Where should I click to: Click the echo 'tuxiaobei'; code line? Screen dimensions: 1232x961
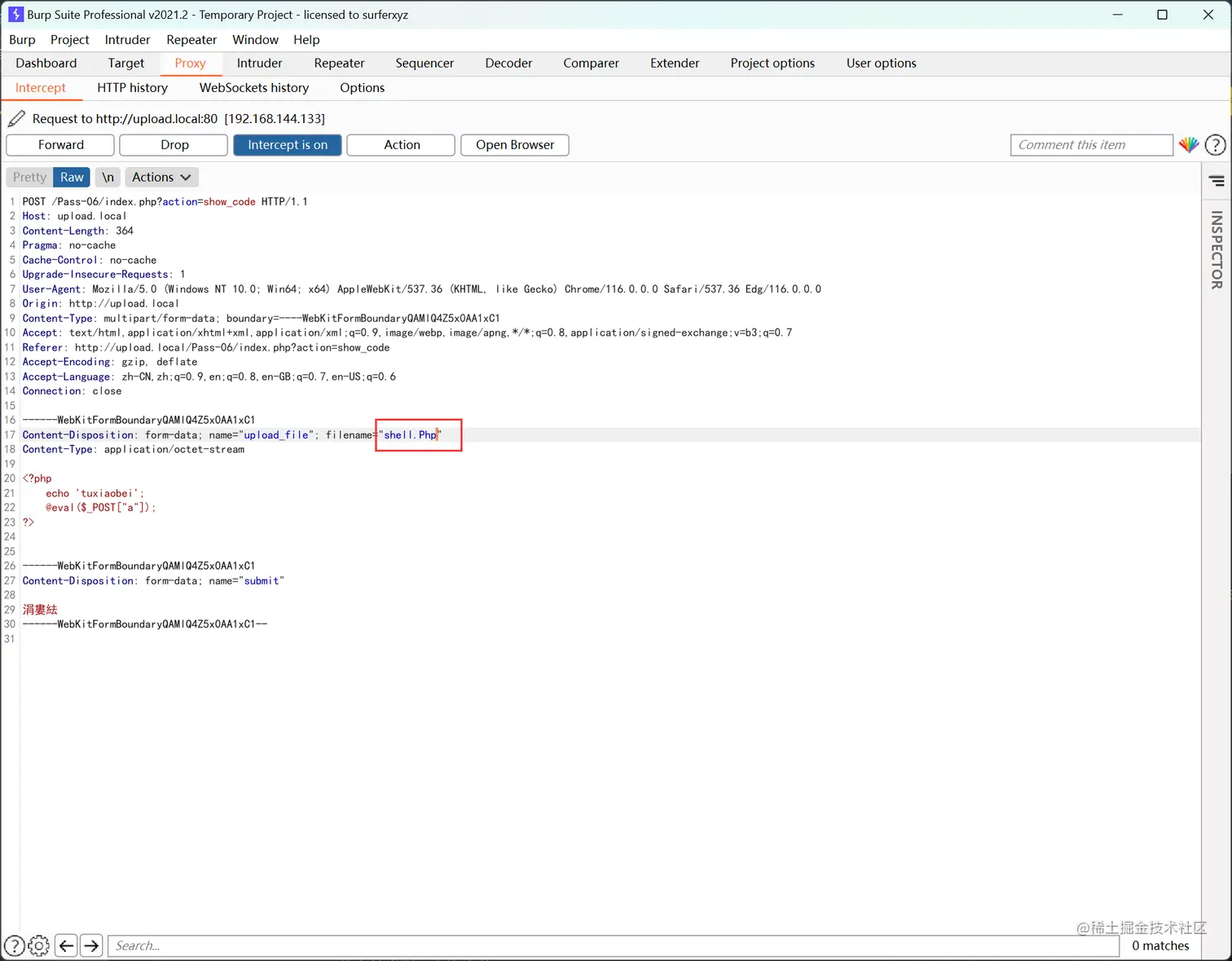click(x=95, y=494)
